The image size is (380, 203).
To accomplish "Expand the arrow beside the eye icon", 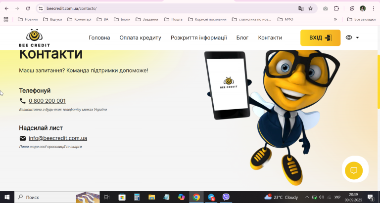I will click(357, 38).
